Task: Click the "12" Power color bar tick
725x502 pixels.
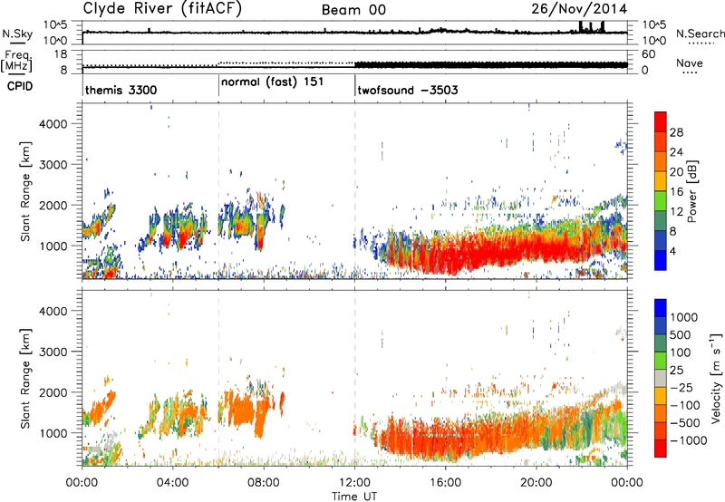Action: [676, 212]
